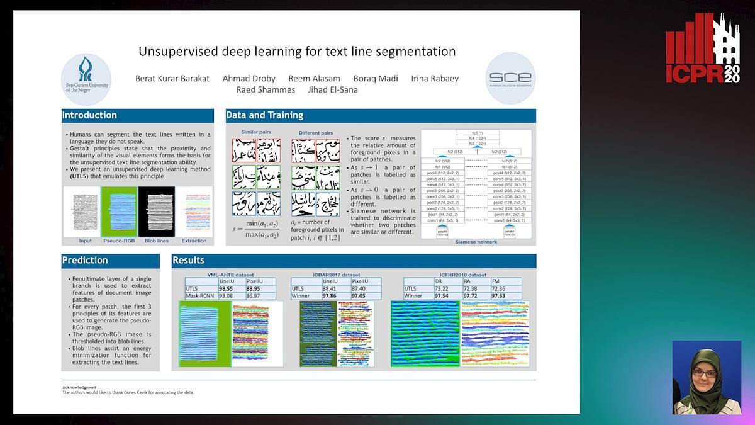Screen dimensions: 755x425
Task: Click the poster title about text line segmentation
Action: (297, 51)
